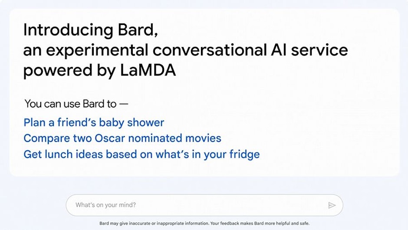Click the word "experimental" in headline
Image resolution: width=408 pixels, height=230 pixels.
97,51
